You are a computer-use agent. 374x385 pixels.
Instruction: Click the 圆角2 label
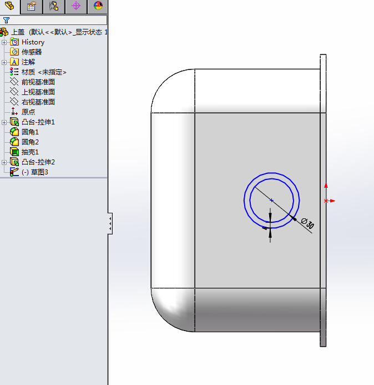point(30,142)
